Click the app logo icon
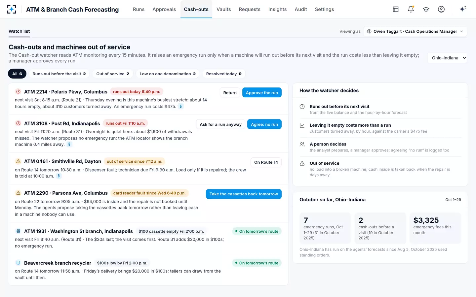The width and height of the screenshot is (476, 297). 12,9
